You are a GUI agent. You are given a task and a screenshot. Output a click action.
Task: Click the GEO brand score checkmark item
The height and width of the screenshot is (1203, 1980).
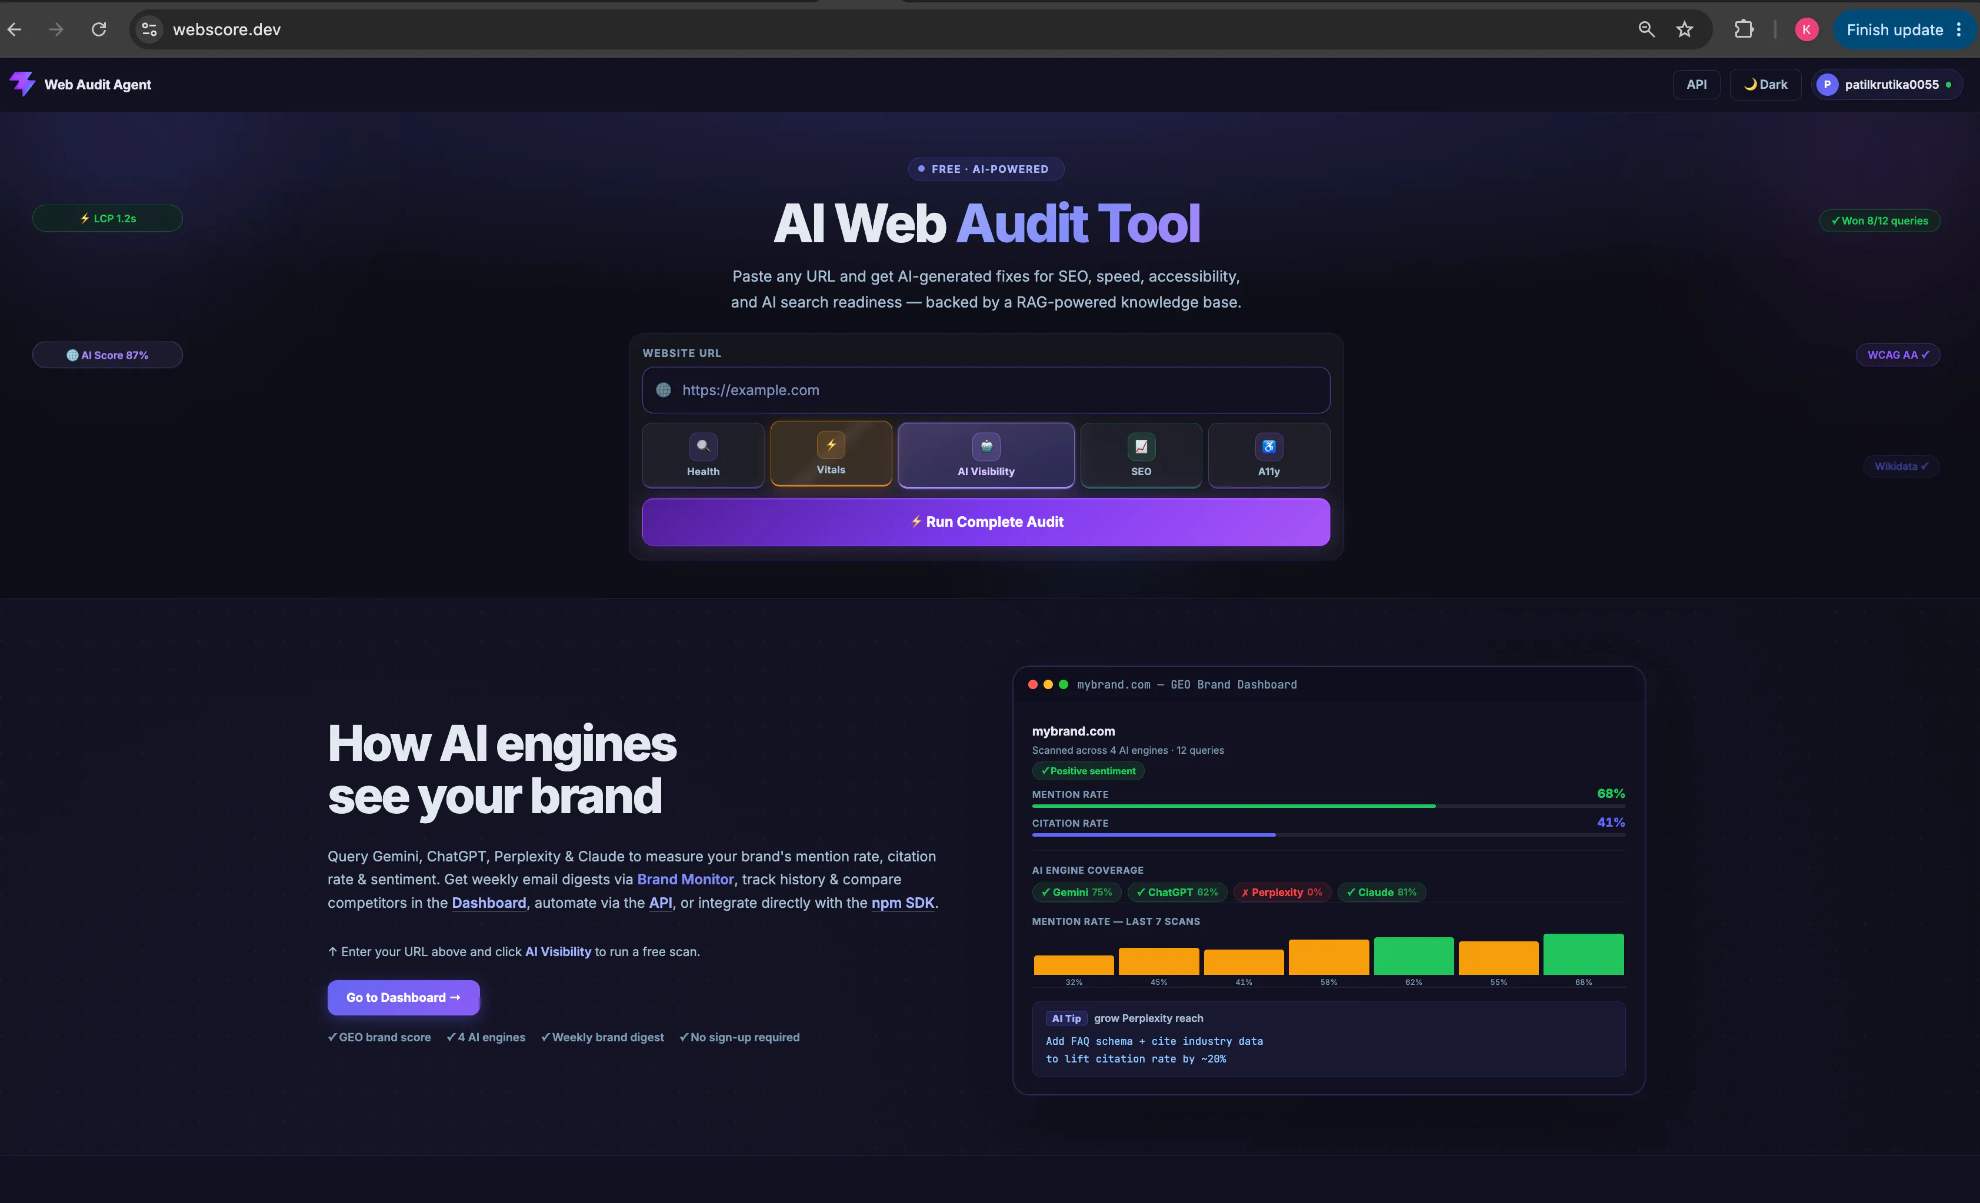point(379,1038)
